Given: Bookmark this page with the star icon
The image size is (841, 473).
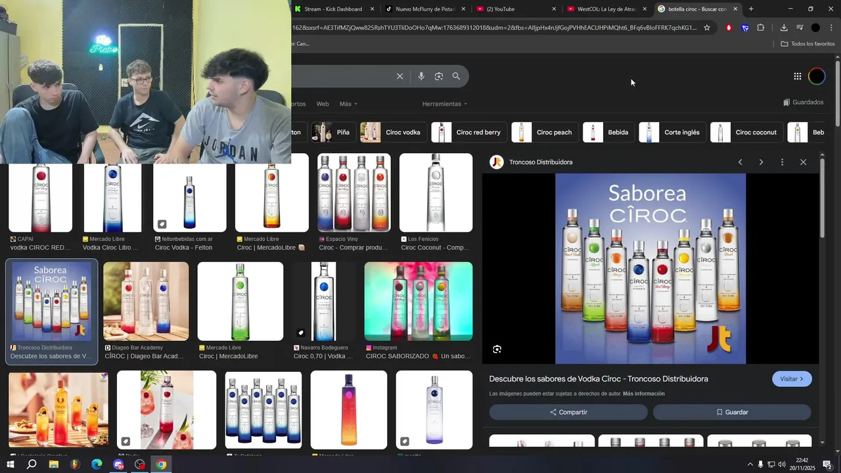Looking at the screenshot, I should [707, 28].
